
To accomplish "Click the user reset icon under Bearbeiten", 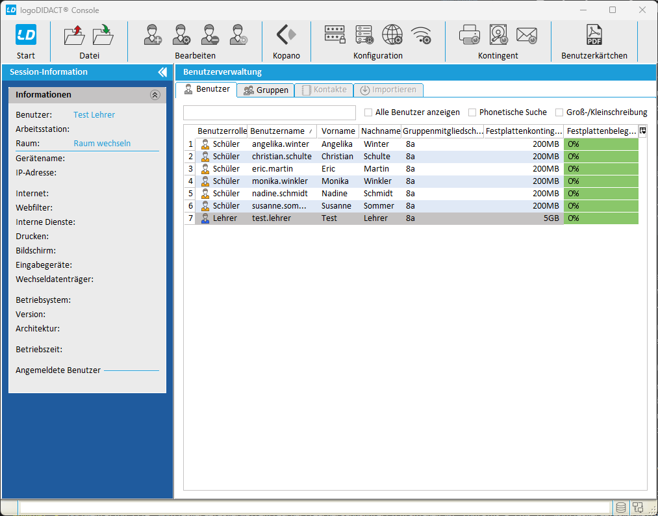I will coord(238,35).
